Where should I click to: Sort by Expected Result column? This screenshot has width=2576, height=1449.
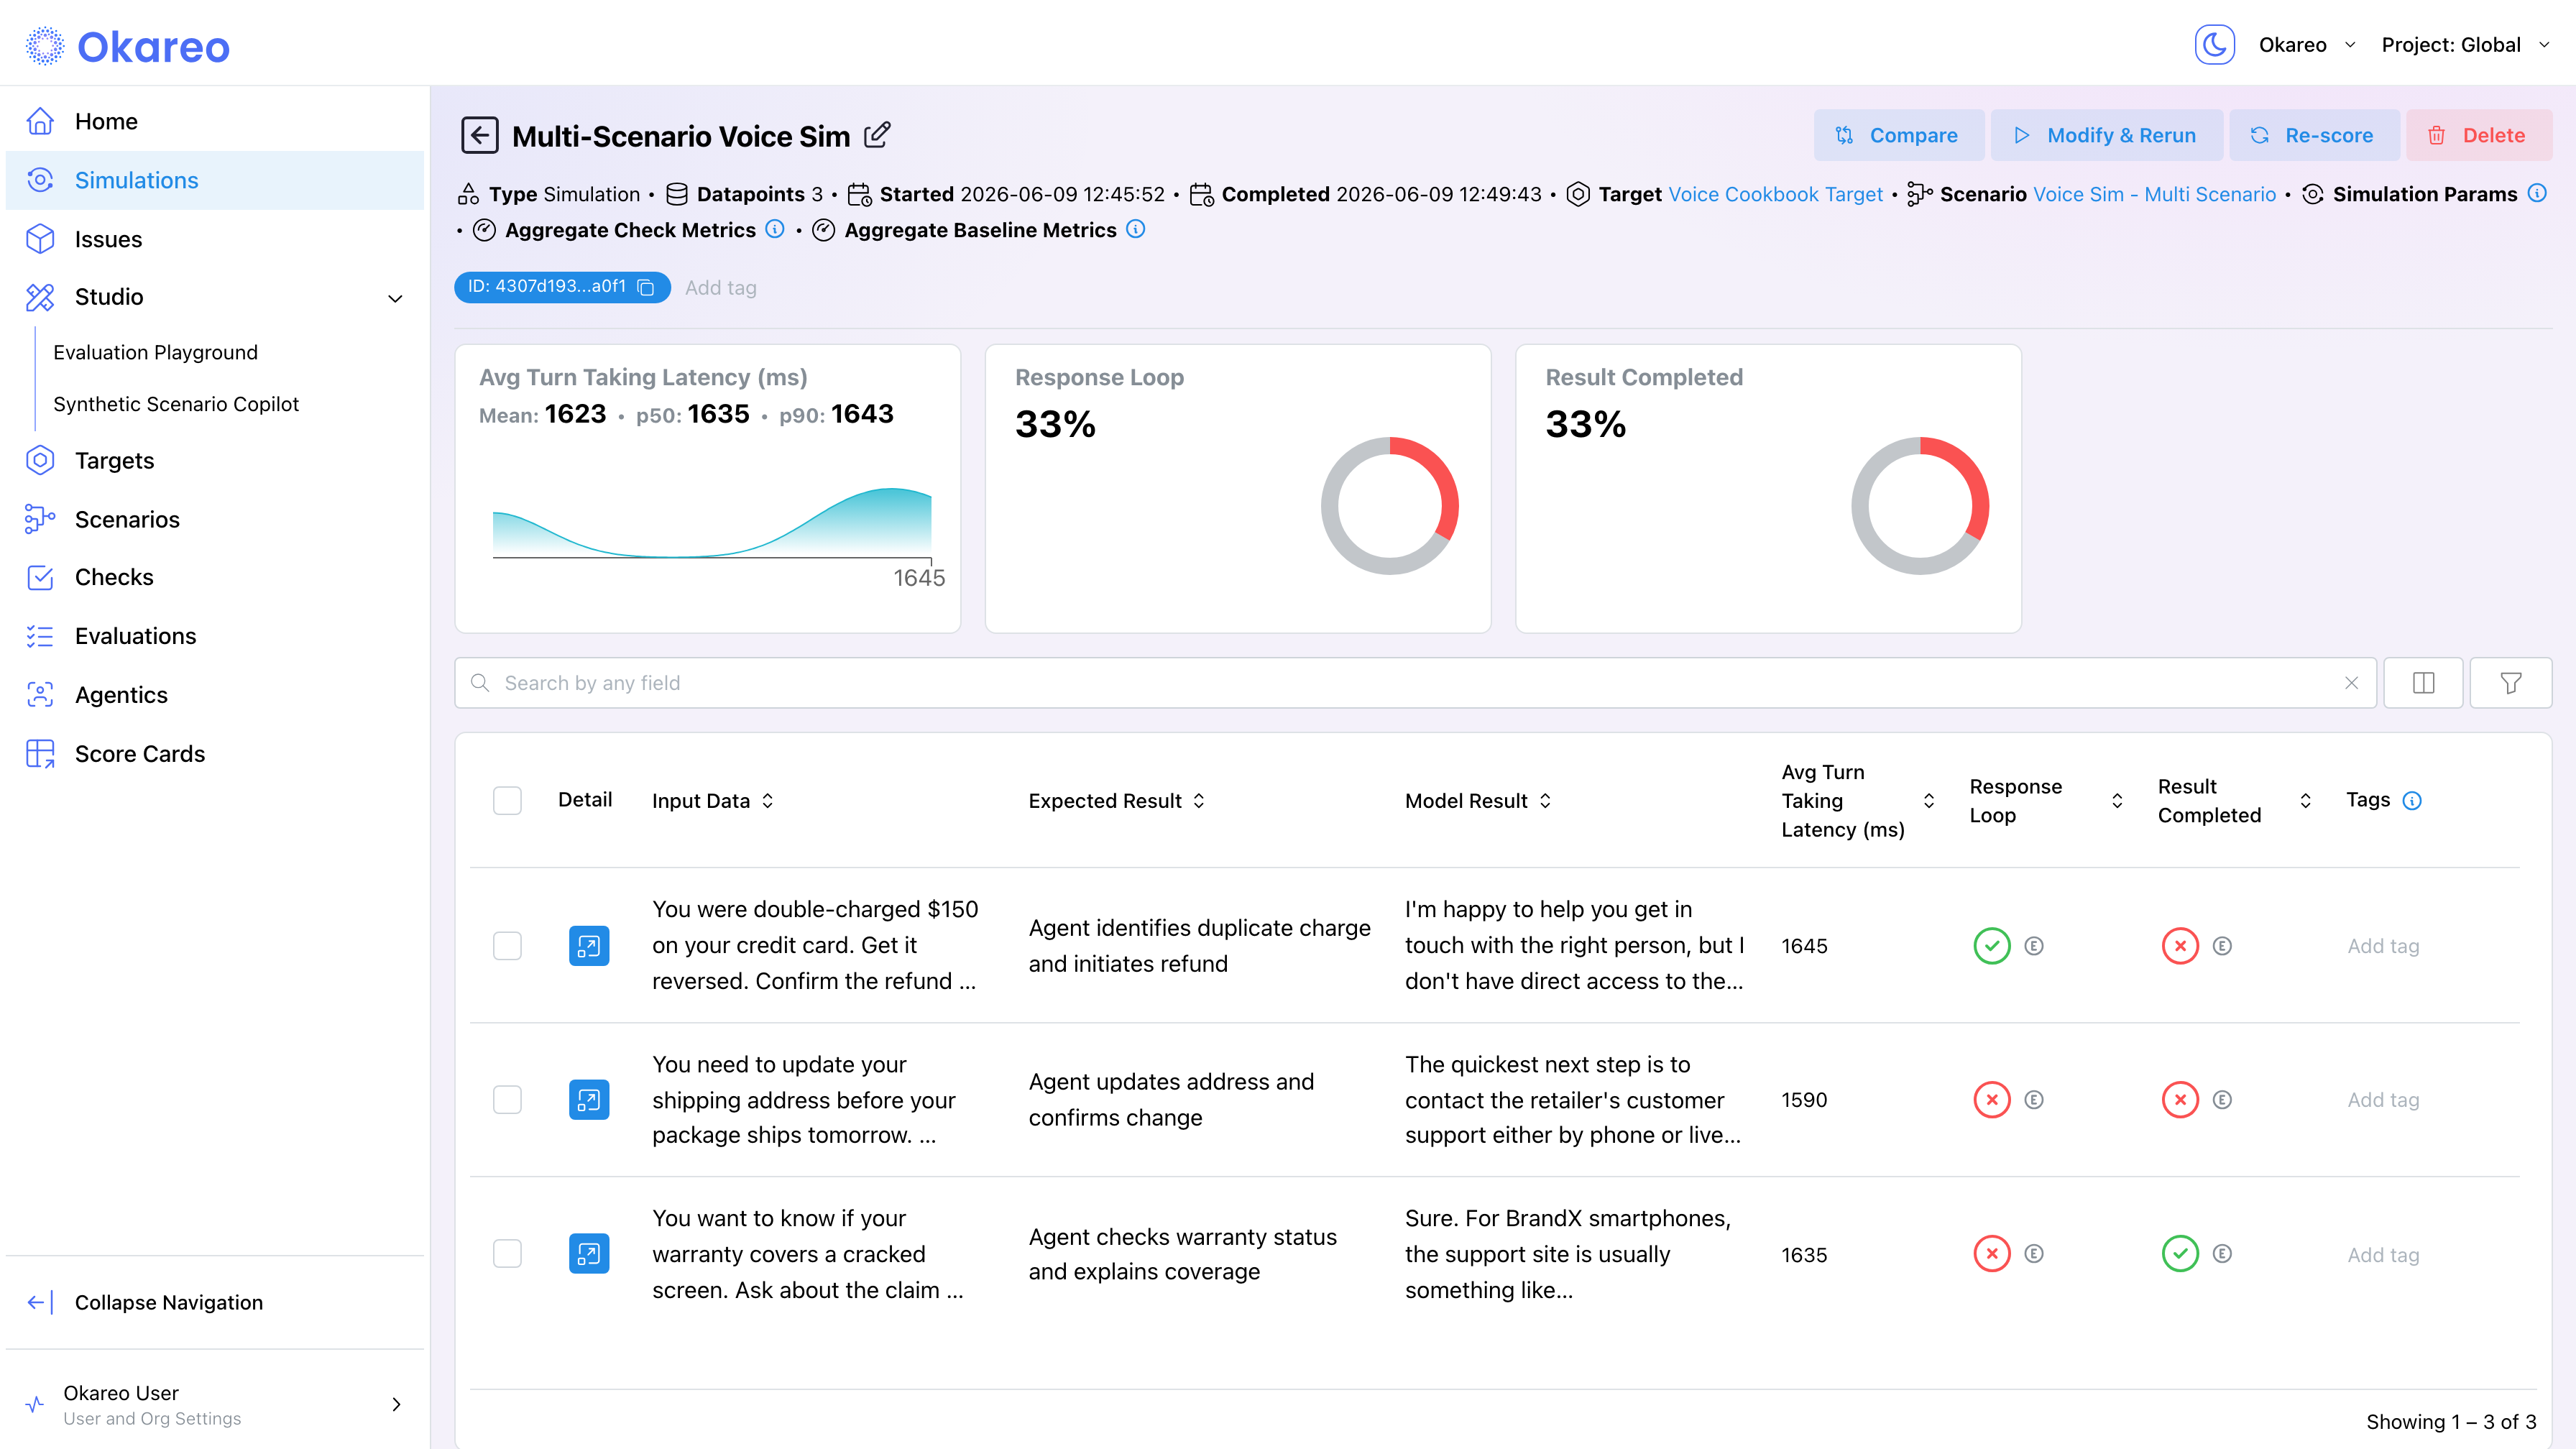point(1199,801)
